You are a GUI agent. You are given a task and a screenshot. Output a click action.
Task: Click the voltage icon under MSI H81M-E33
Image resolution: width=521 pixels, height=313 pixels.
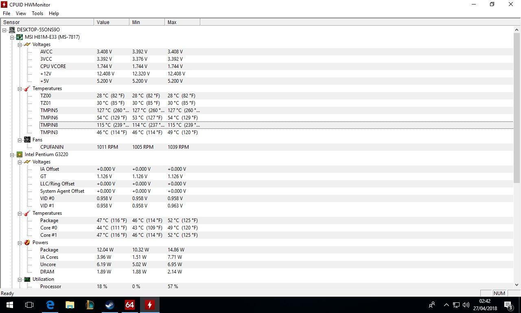27,44
